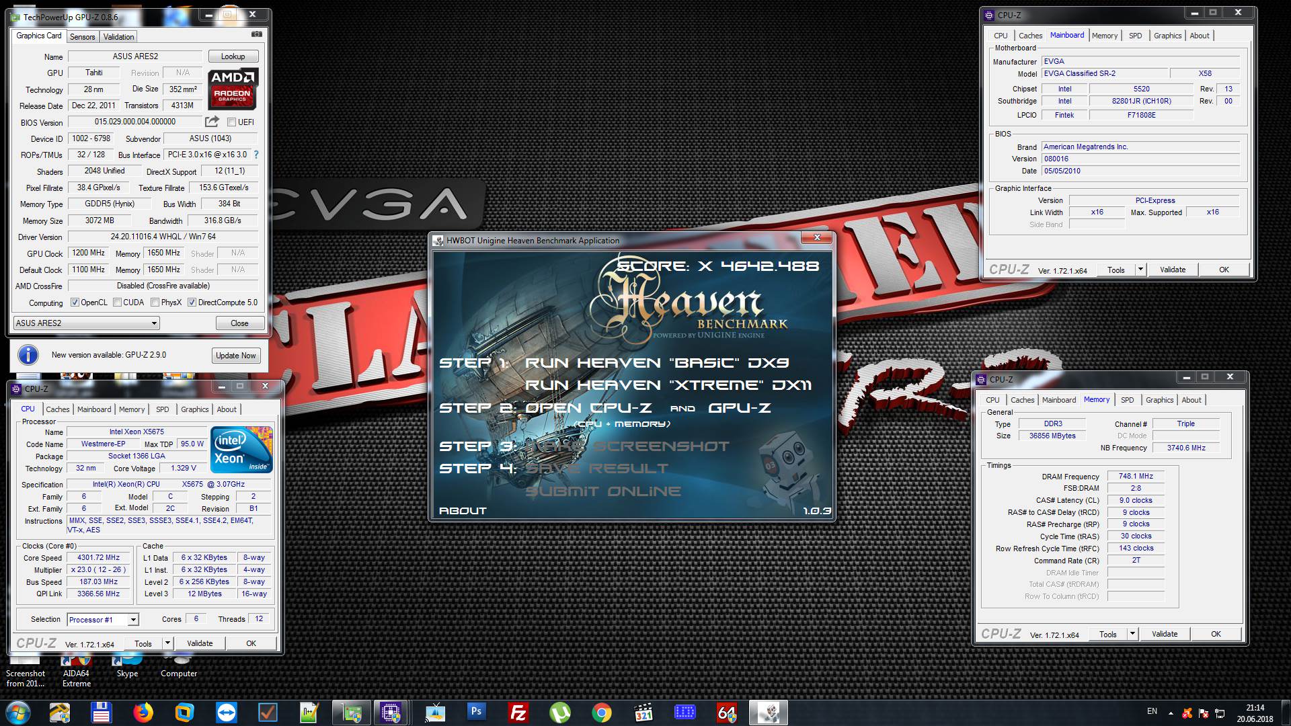Click the Bus Interface question mark icon
Screen dimensions: 1291x726
click(x=256, y=155)
